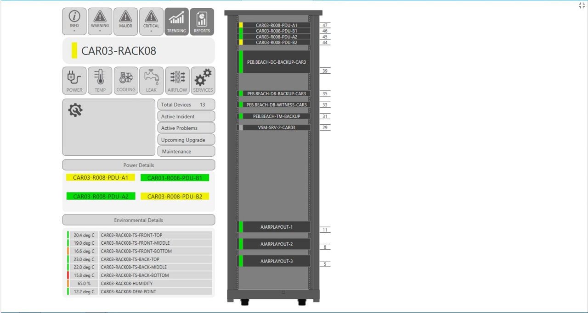Open the Upcoming Upgrade button
This screenshot has width=588, height=313.
click(186, 140)
